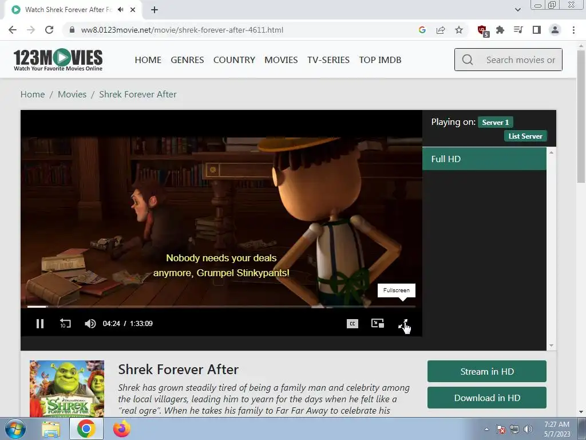Open system volume tray icon
586x440 pixels.
point(528,429)
